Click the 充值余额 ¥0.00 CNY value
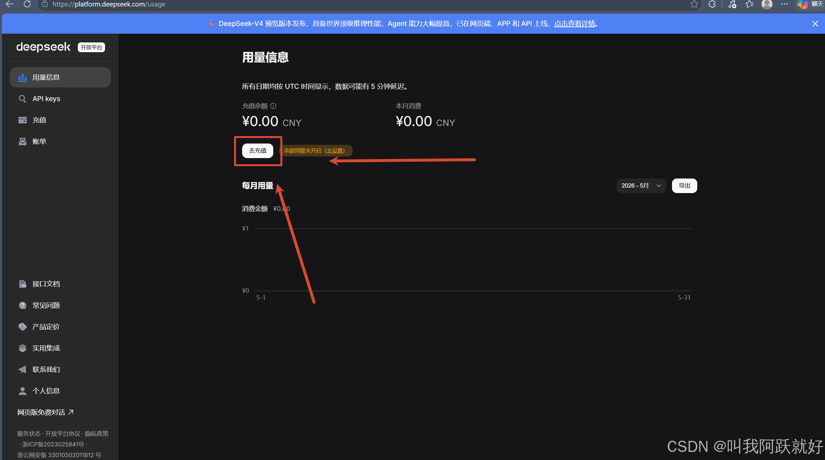The height and width of the screenshot is (460, 825). [x=272, y=121]
